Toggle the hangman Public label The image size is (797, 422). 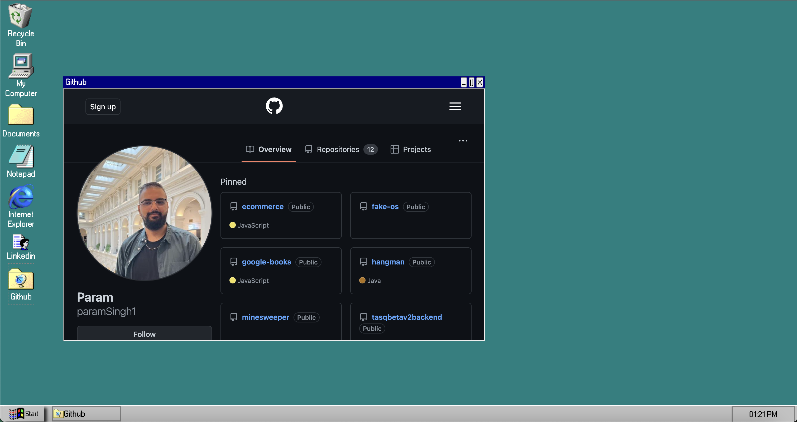click(422, 262)
